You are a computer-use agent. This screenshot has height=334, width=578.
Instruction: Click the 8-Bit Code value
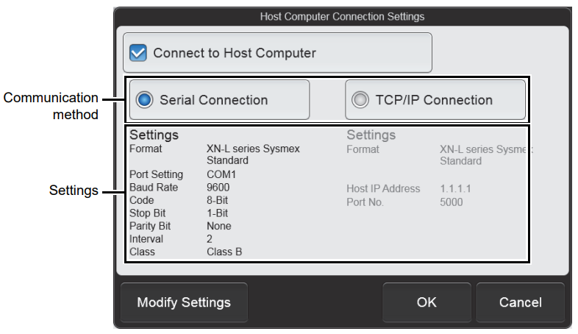[x=219, y=200]
